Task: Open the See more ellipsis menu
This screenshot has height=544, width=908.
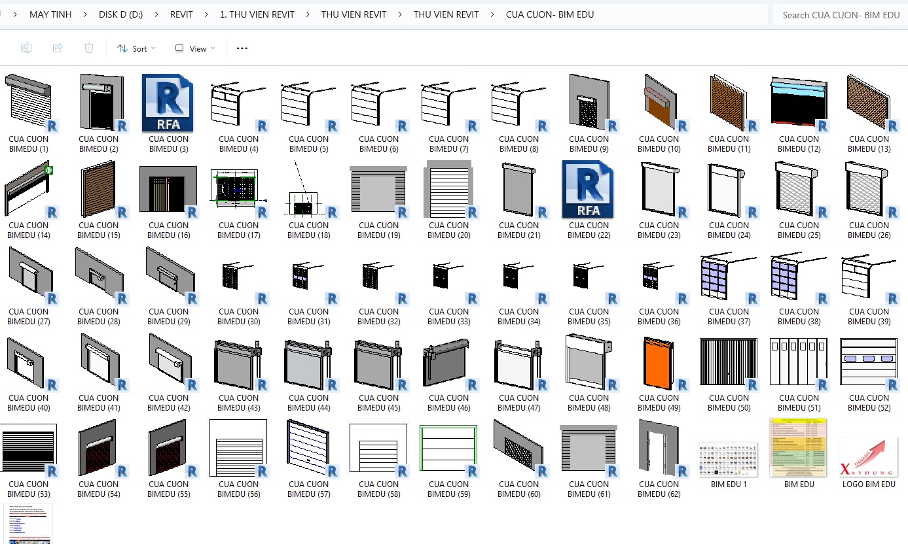Action: (x=242, y=48)
